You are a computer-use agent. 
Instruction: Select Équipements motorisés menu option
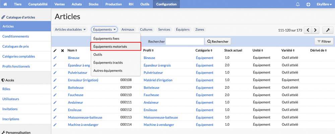[116, 46]
